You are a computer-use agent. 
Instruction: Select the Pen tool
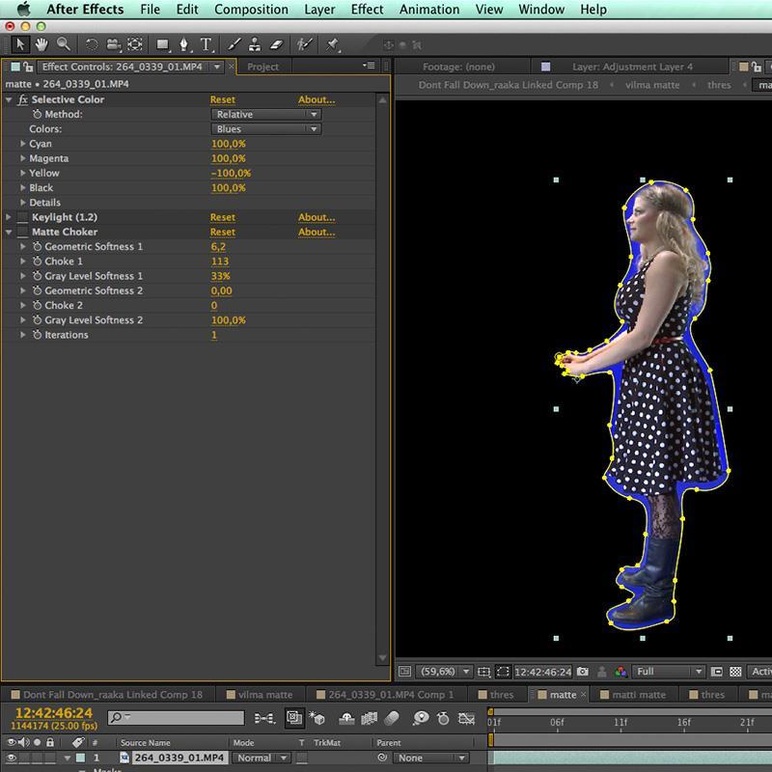184,44
